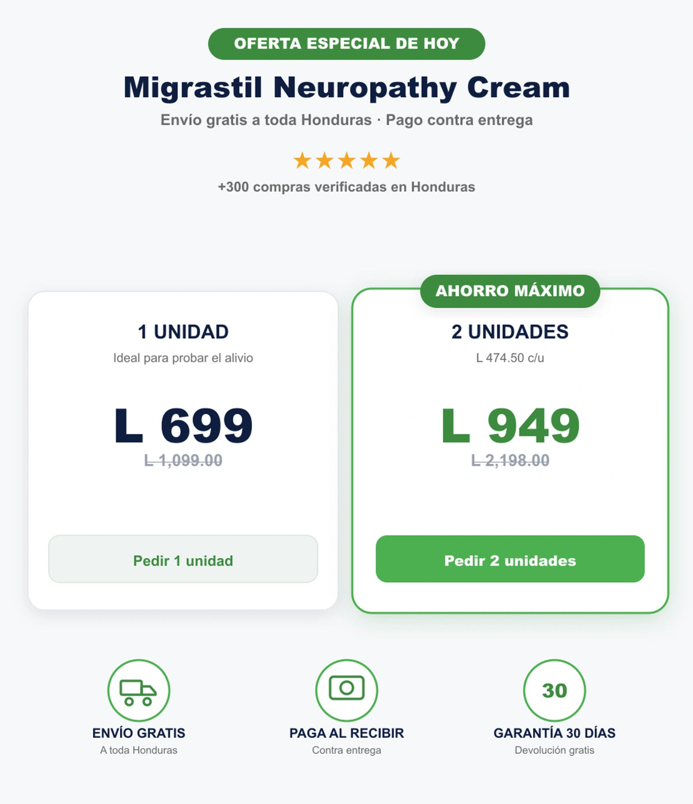Click the cash payment icon
The height and width of the screenshot is (804, 693).
(x=346, y=690)
